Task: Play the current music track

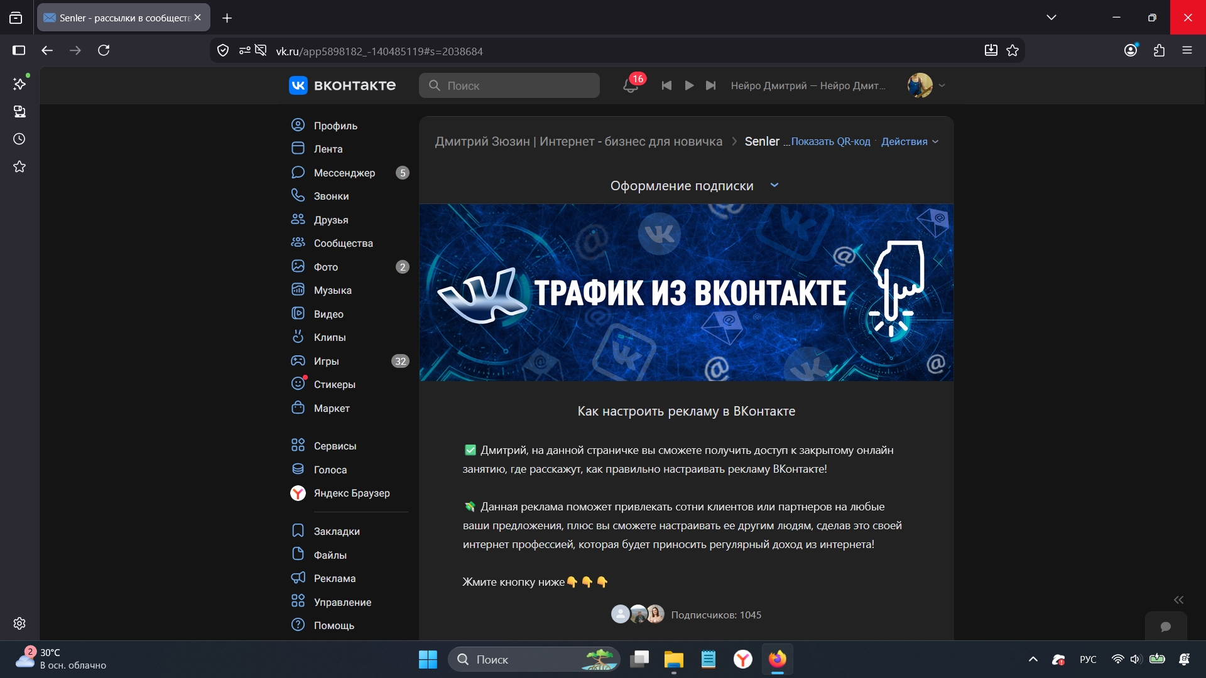Action: tap(689, 85)
